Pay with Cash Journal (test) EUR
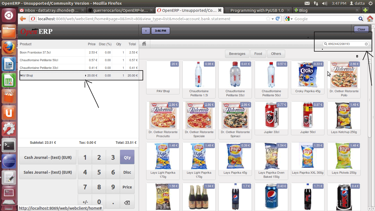This screenshot has height=211, width=375. pos(48,157)
